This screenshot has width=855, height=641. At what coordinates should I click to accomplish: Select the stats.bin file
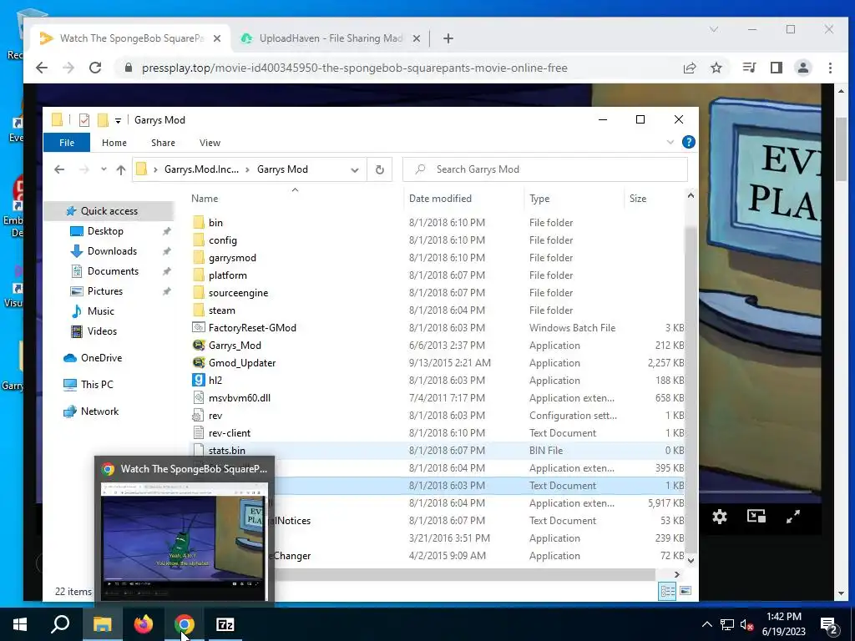tap(226, 450)
